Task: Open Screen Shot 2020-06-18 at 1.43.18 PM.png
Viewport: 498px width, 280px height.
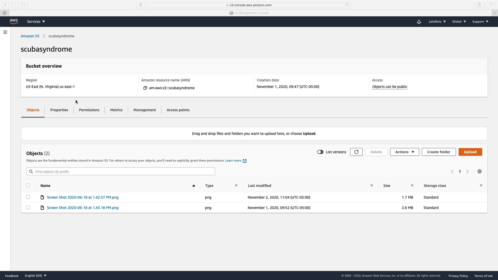Action: [83, 208]
